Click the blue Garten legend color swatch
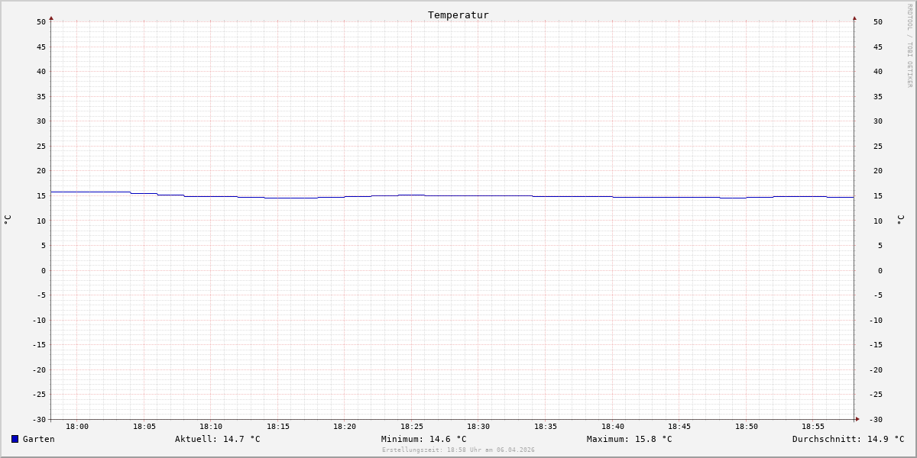 (15, 439)
